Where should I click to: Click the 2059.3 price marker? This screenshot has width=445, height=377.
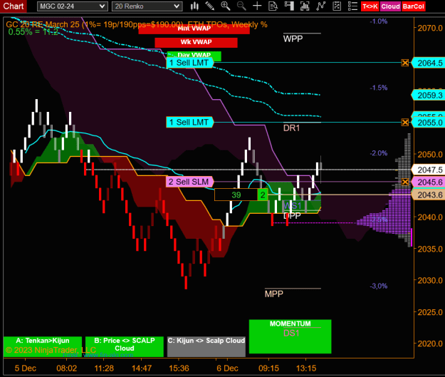point(428,95)
